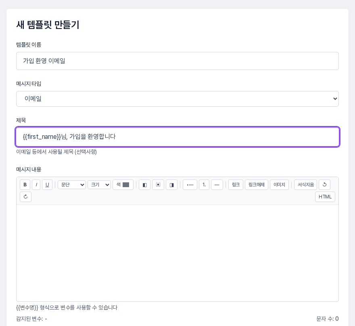Click the 링크 insert link button
This screenshot has height=326, width=355.
(236, 185)
